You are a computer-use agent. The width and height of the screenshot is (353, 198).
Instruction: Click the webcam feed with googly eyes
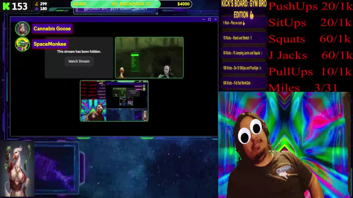[284, 145]
